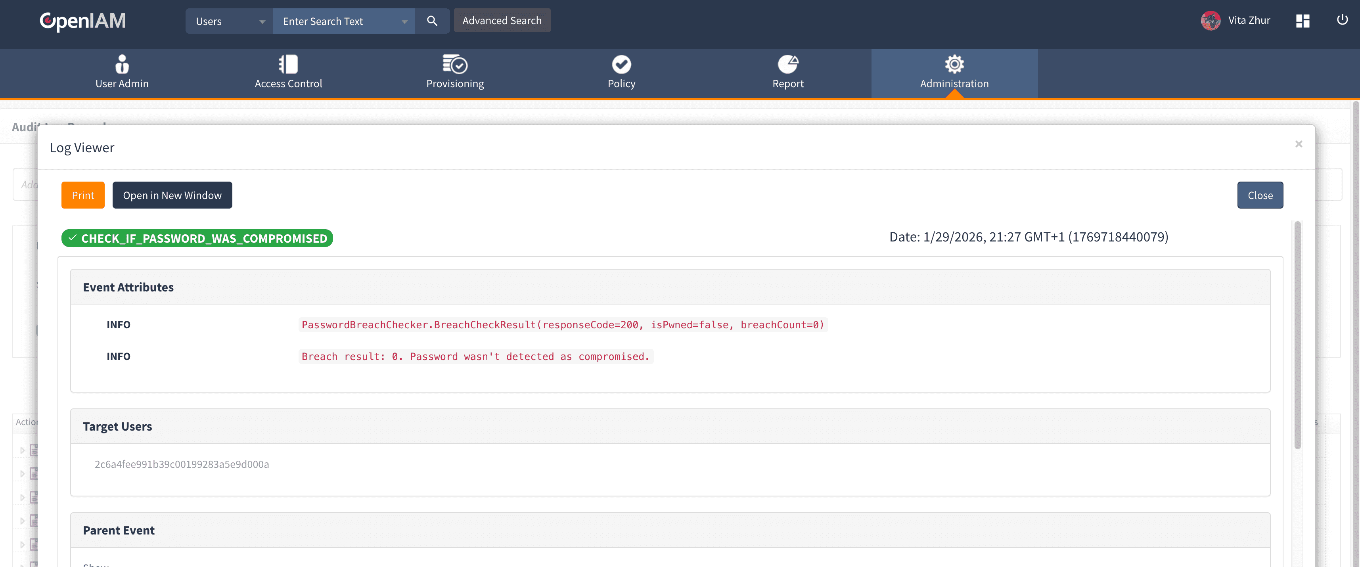Open the Policy menu
The height and width of the screenshot is (567, 1360).
(621, 73)
